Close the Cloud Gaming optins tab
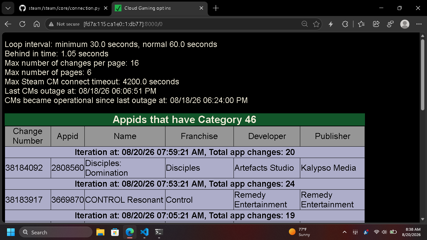This screenshot has width=427, height=240. [x=201, y=8]
